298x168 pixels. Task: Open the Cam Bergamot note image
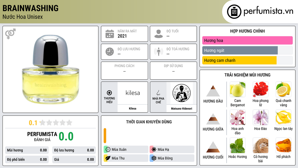coord(237,89)
